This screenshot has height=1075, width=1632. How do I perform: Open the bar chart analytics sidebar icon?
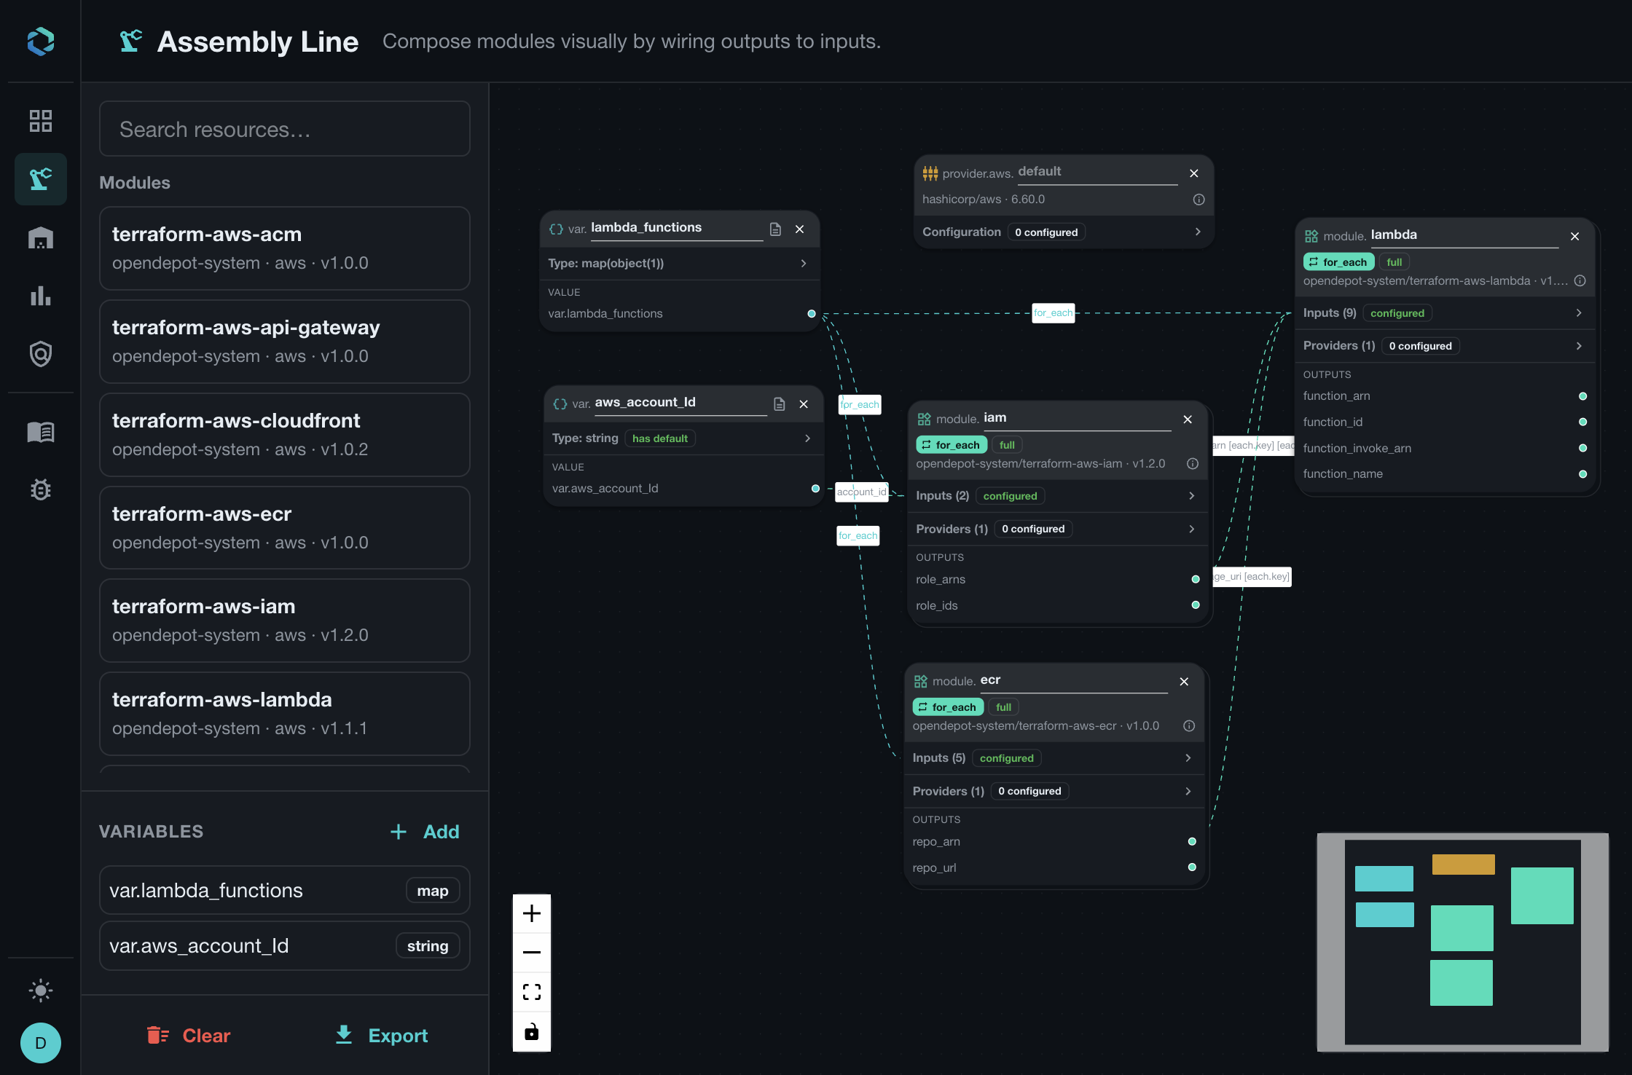click(x=41, y=296)
